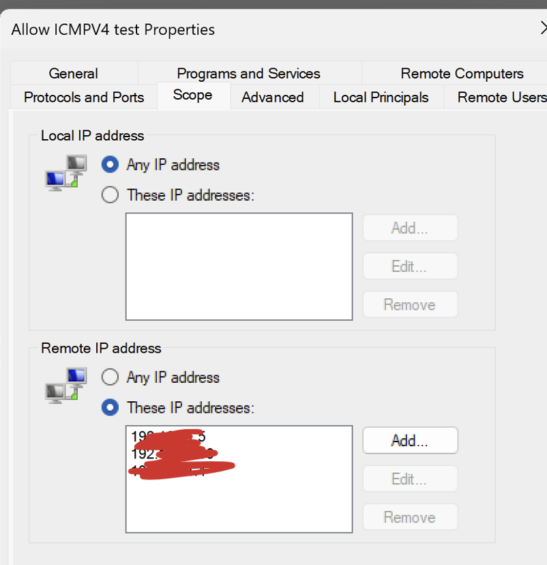The image size is (547, 565).
Task: Go to the Protocols and Ports tab
Action: pyautogui.click(x=84, y=97)
